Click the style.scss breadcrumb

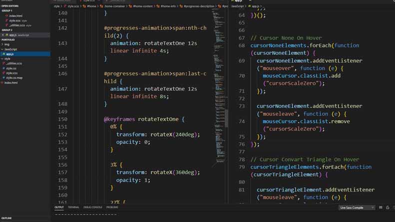(x=73, y=6)
